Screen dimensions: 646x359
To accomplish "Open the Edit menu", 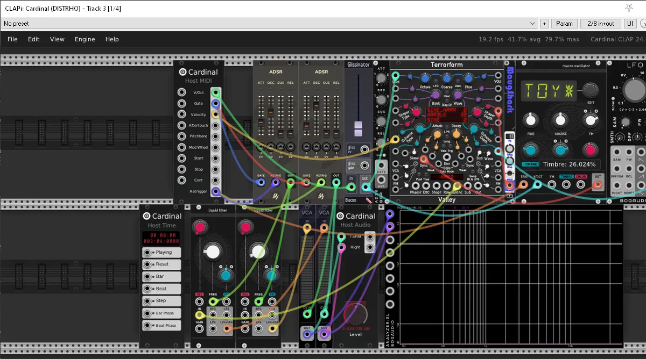I will [34, 39].
